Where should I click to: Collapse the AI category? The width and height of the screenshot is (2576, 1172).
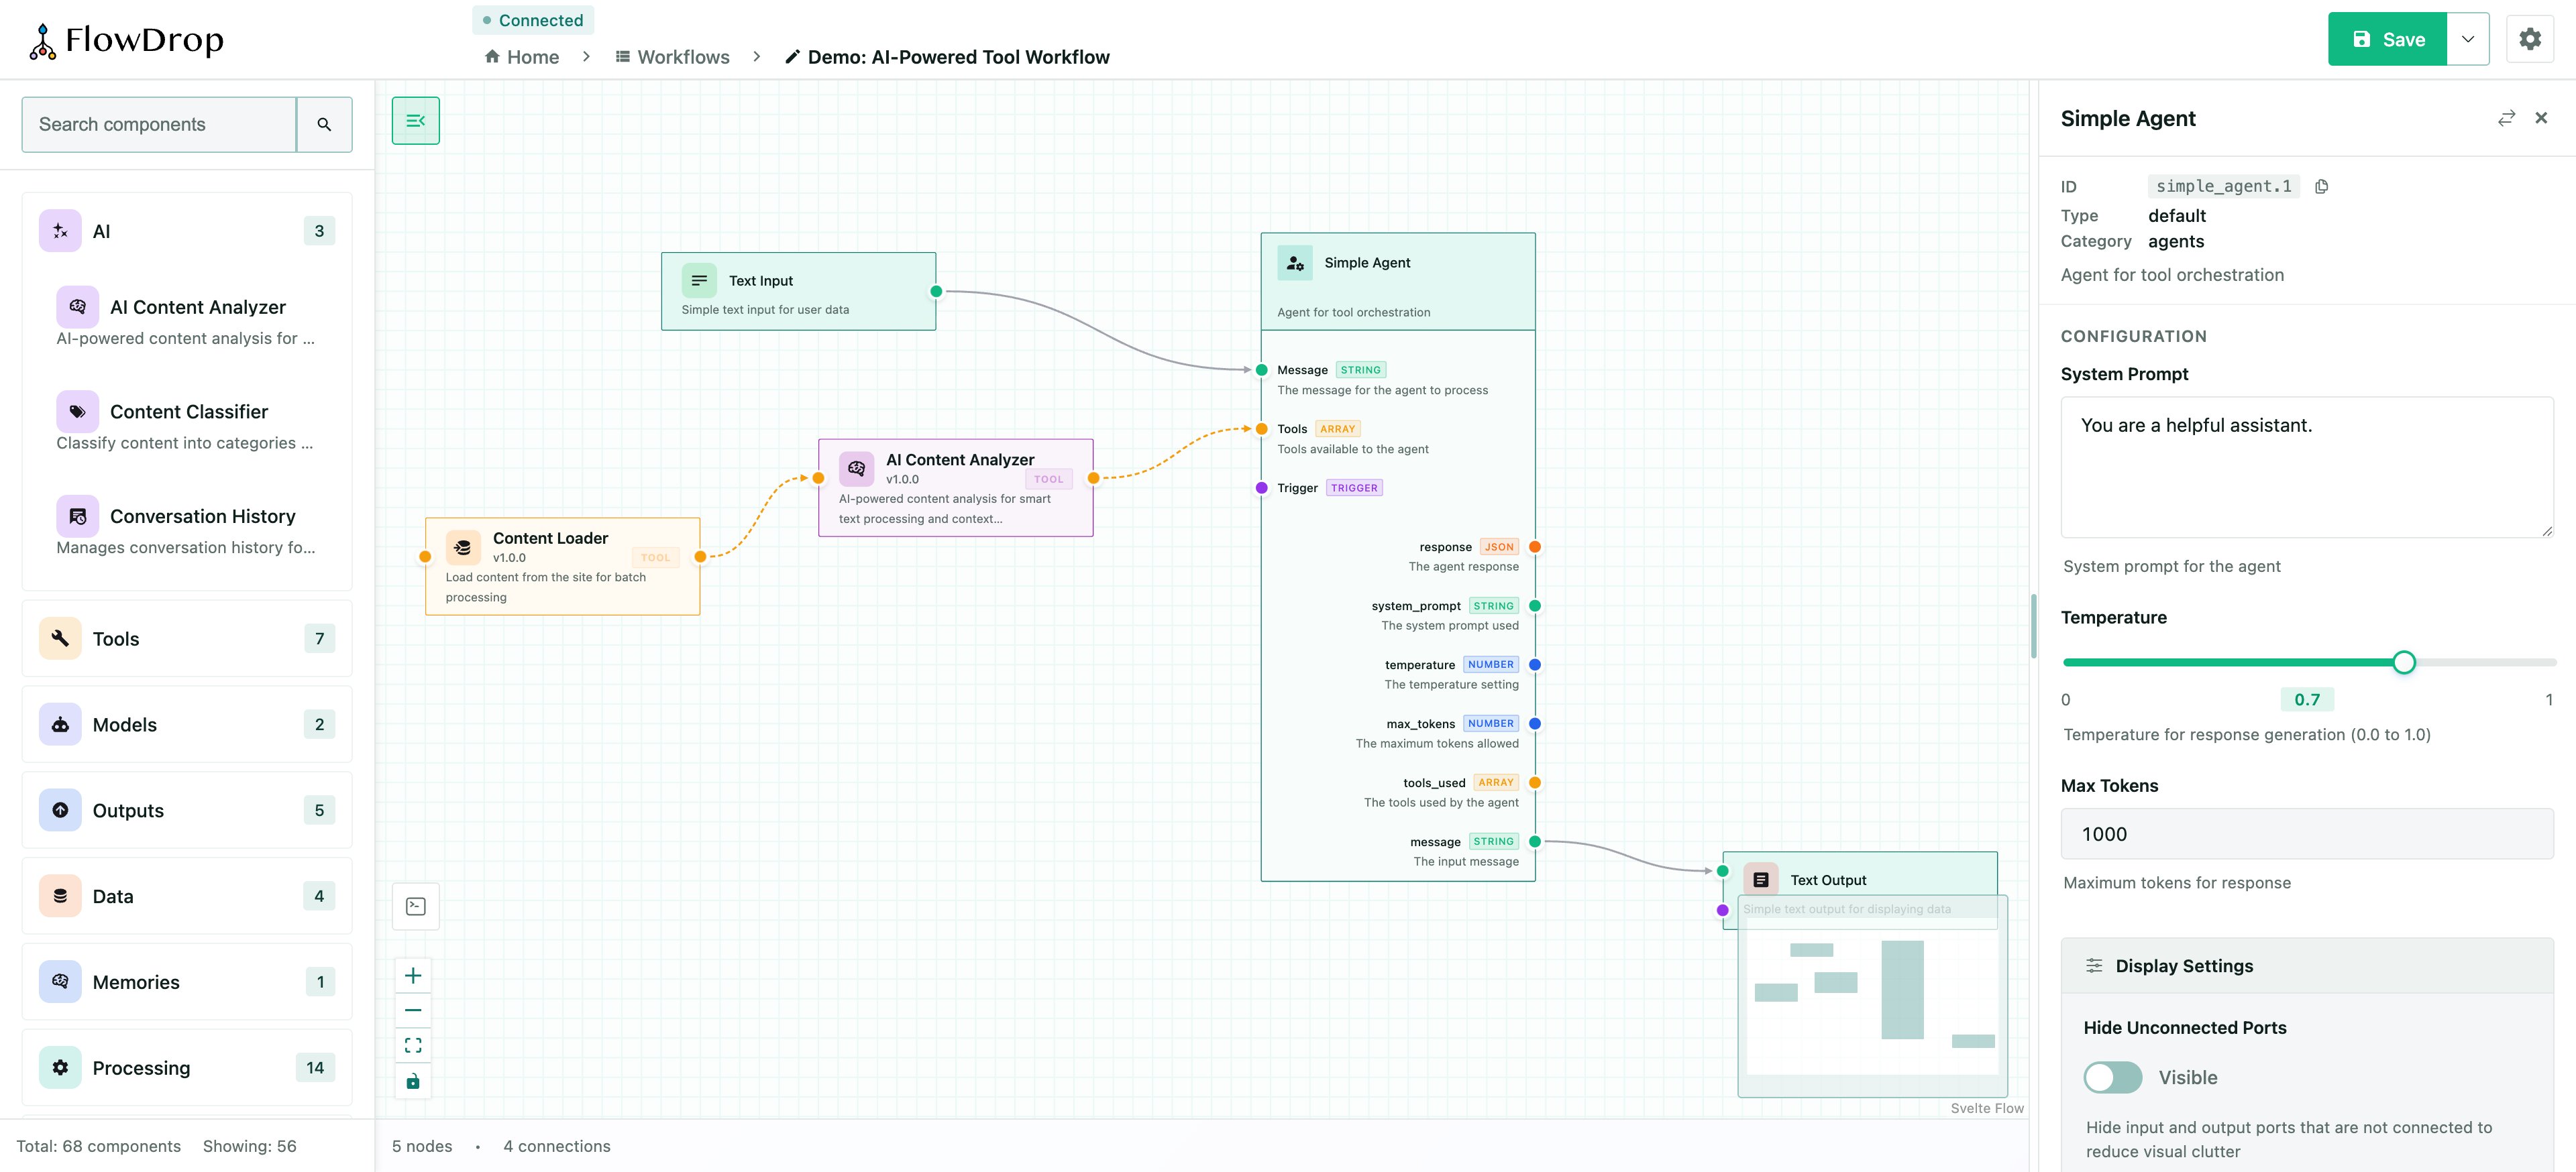(187, 231)
